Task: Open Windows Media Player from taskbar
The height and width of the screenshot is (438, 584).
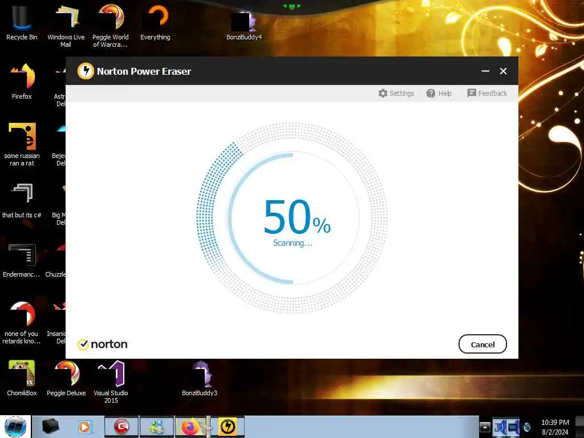Action: click(84, 427)
